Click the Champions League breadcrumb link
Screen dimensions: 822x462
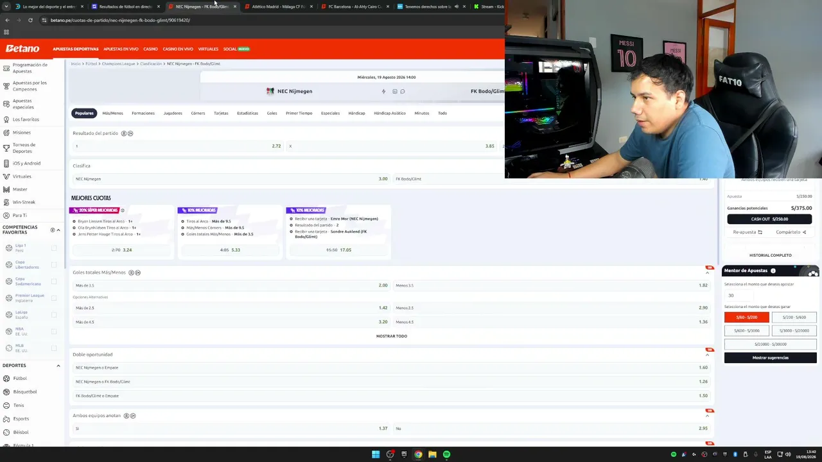pyautogui.click(x=118, y=64)
